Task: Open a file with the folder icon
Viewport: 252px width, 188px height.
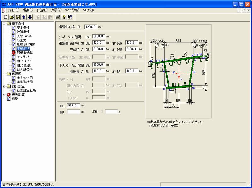Action: [11, 17]
